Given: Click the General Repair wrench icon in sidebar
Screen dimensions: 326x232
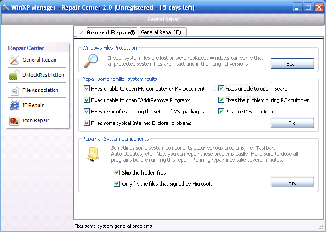Looking at the screenshot, I should [x=14, y=60].
